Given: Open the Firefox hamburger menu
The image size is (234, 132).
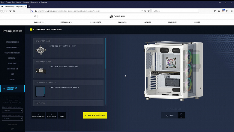Looking at the screenshot, I should click(x=232, y=11).
